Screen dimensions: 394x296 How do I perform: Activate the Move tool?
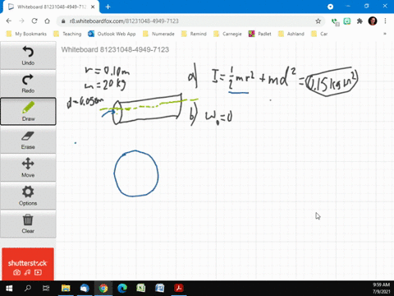(x=28, y=168)
